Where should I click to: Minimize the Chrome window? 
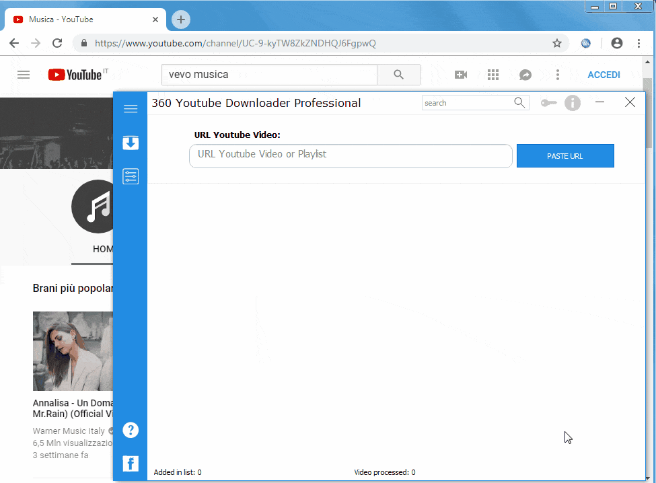coord(595,6)
